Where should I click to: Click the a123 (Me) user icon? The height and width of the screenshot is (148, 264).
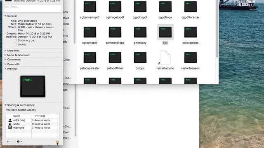(10, 120)
